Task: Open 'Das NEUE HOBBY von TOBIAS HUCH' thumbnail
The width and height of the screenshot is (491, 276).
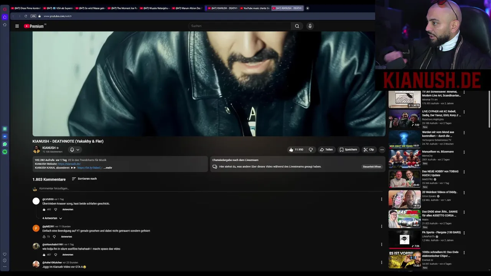Action: [404, 179]
